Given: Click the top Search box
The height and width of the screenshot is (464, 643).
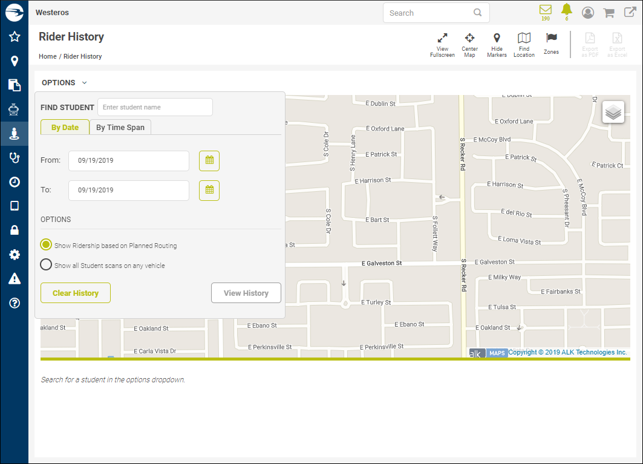Looking at the screenshot, I should [436, 13].
